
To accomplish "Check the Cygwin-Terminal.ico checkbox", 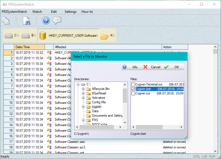I will point(133,84).
